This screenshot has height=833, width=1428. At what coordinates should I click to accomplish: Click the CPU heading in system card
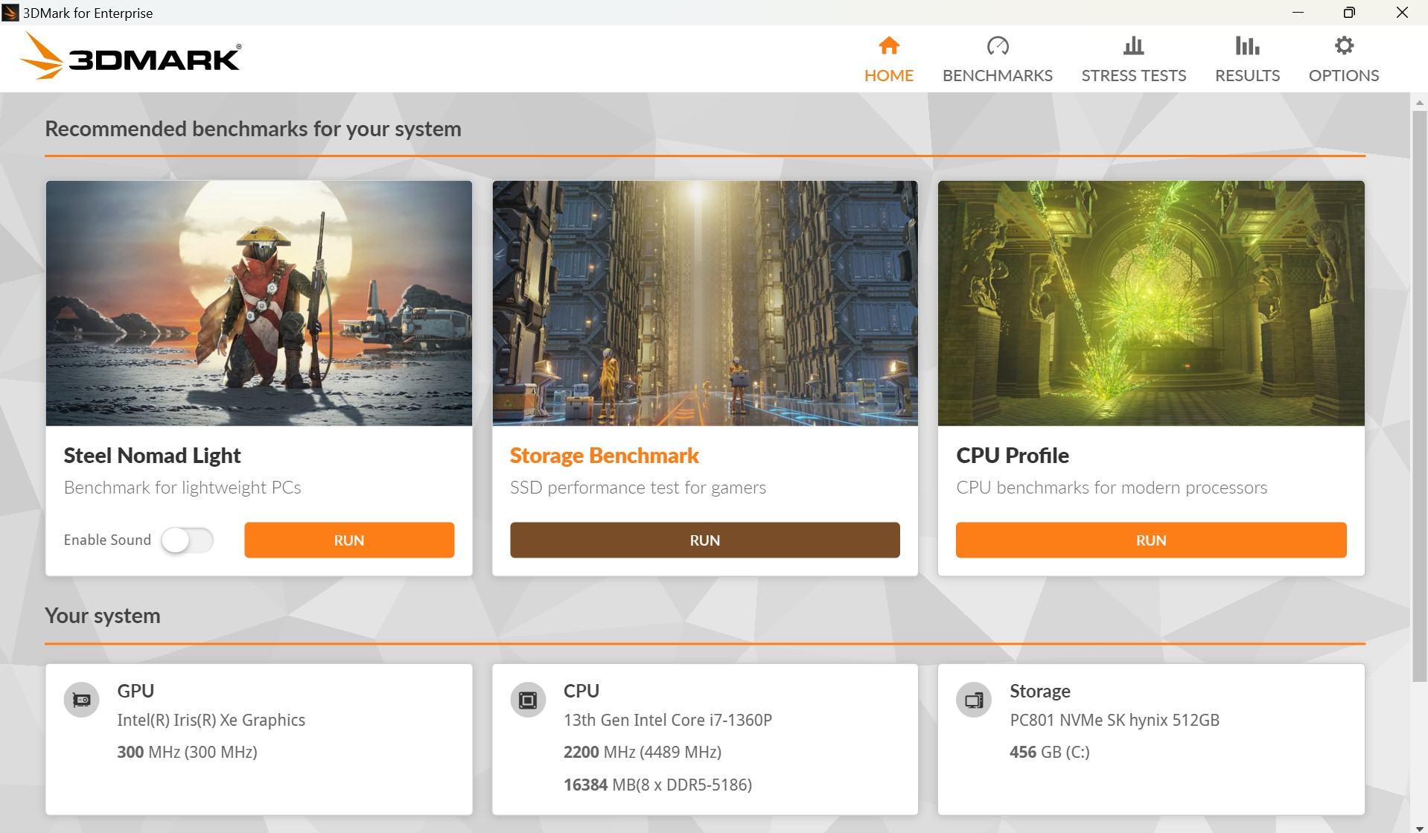581,691
